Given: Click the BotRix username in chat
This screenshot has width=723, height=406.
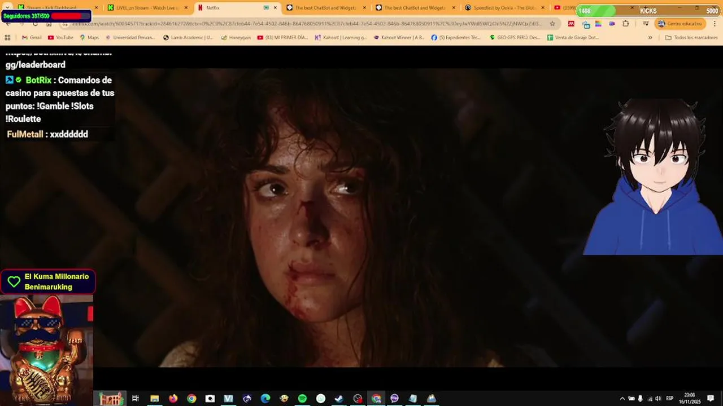Looking at the screenshot, I should (38, 80).
